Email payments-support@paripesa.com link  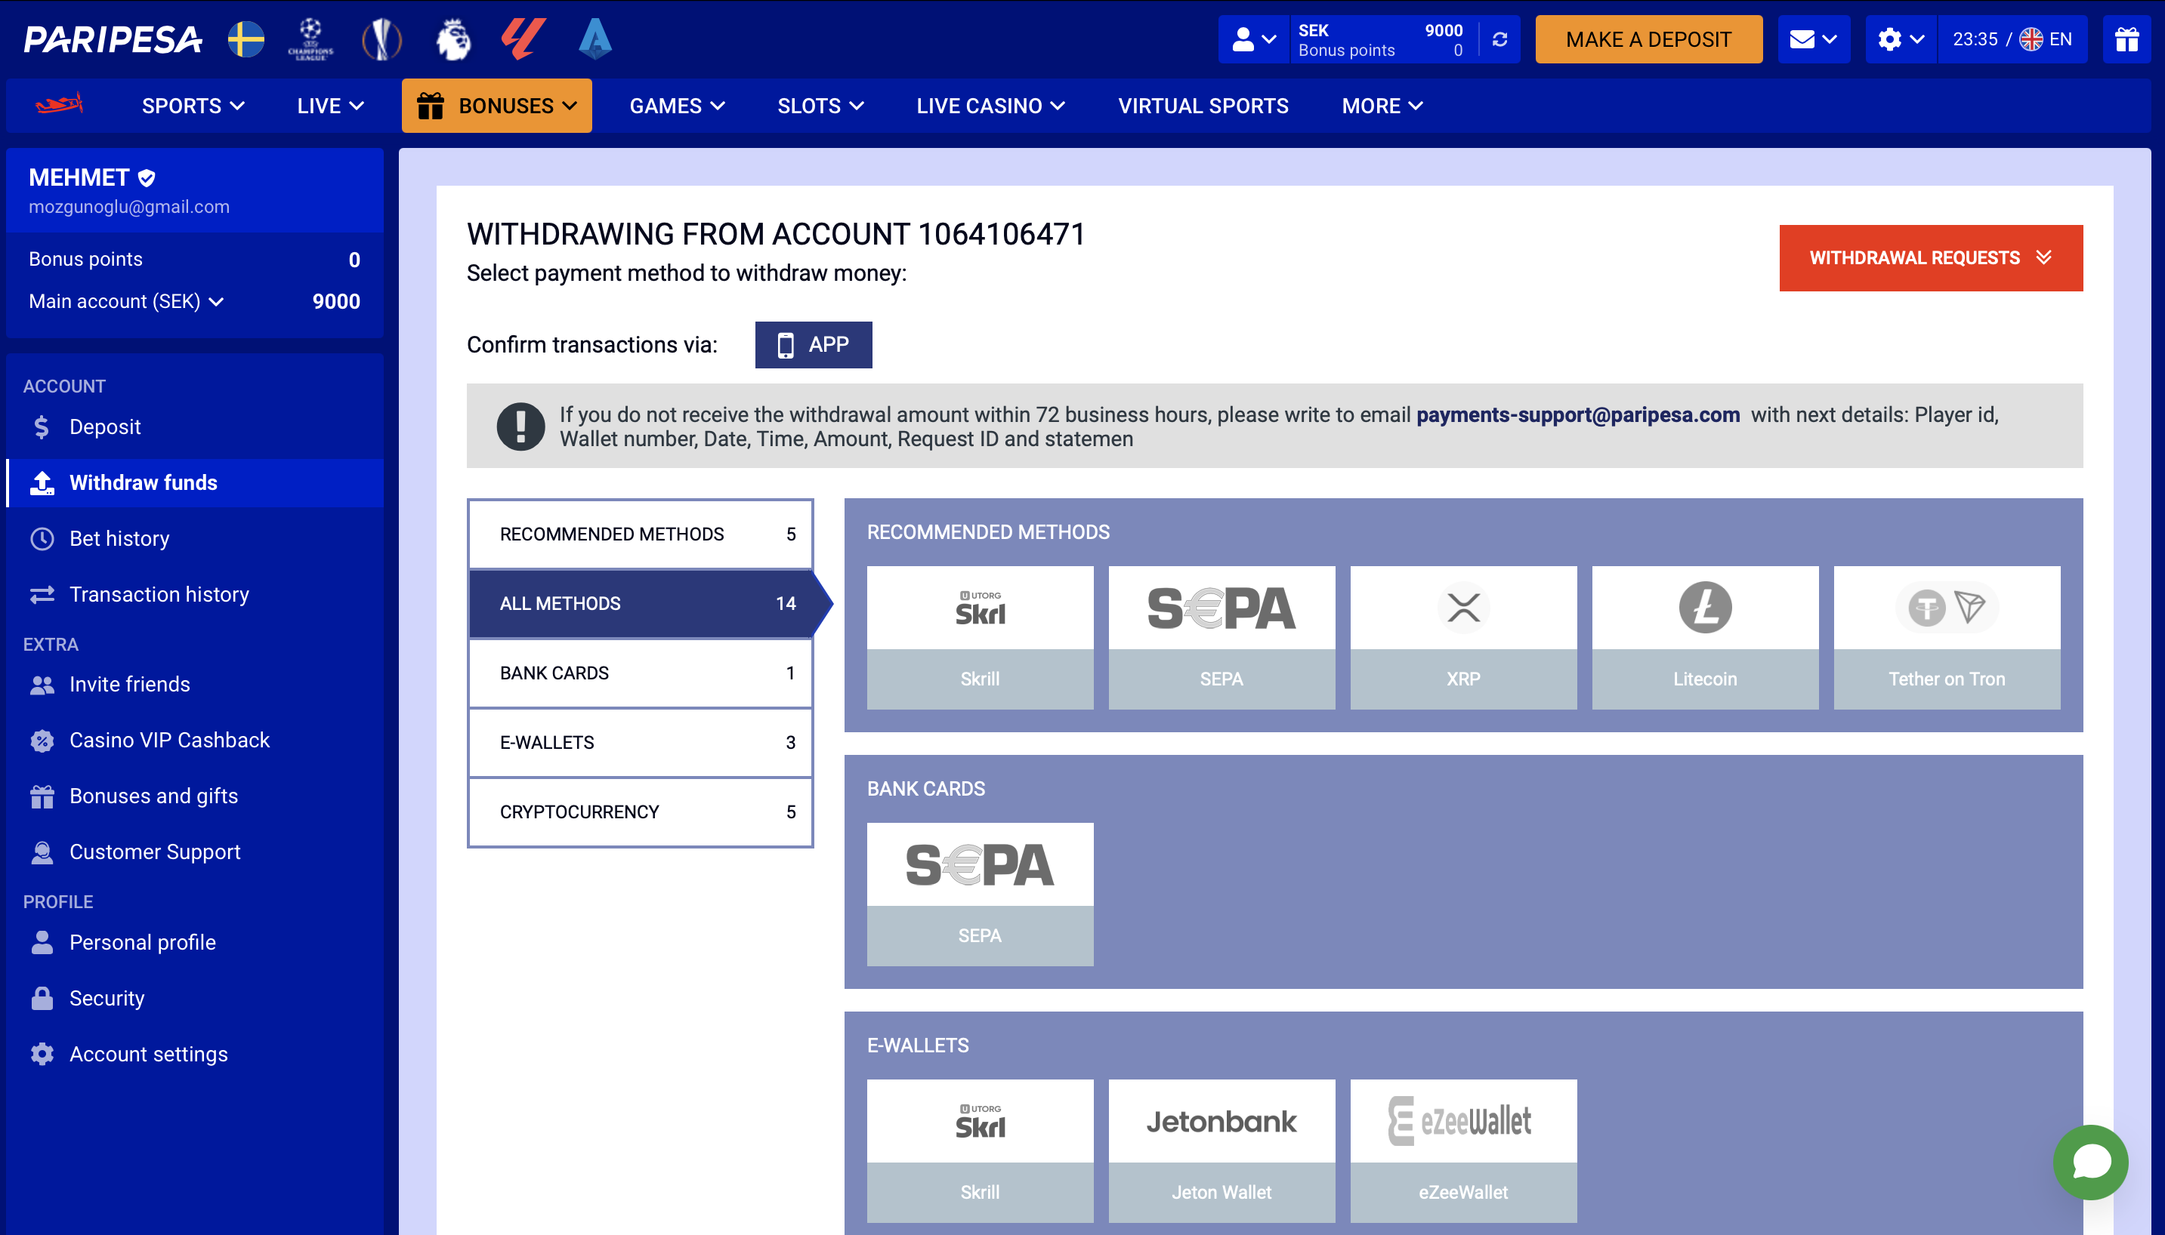[x=1578, y=414]
